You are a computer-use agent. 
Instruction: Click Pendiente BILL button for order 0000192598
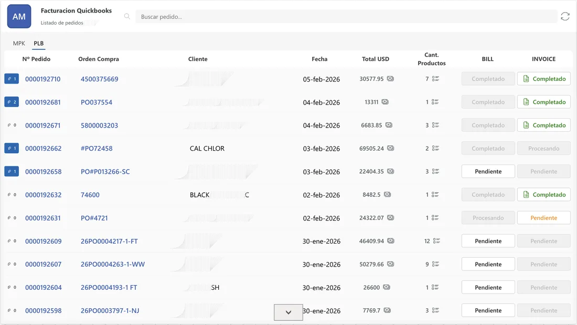(488, 310)
